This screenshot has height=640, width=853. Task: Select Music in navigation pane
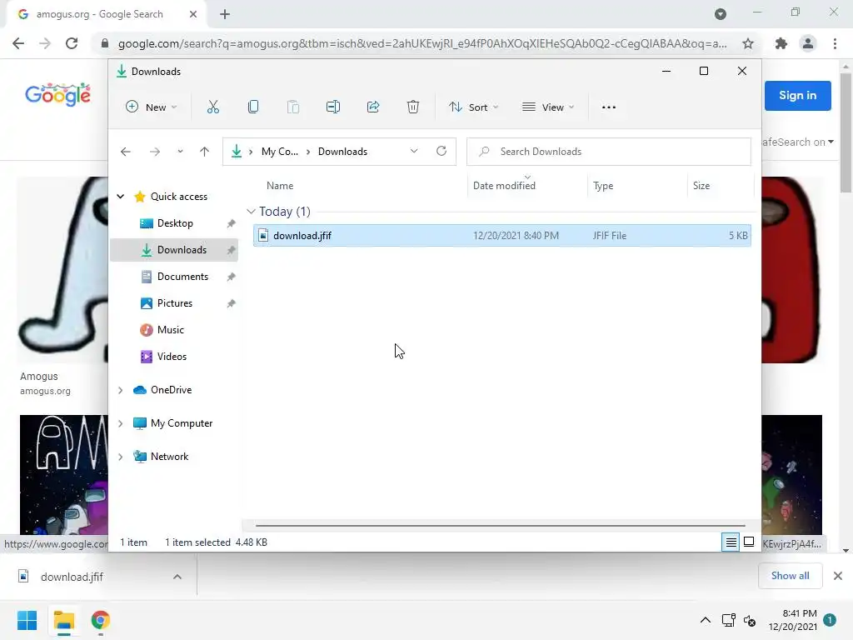(174, 330)
